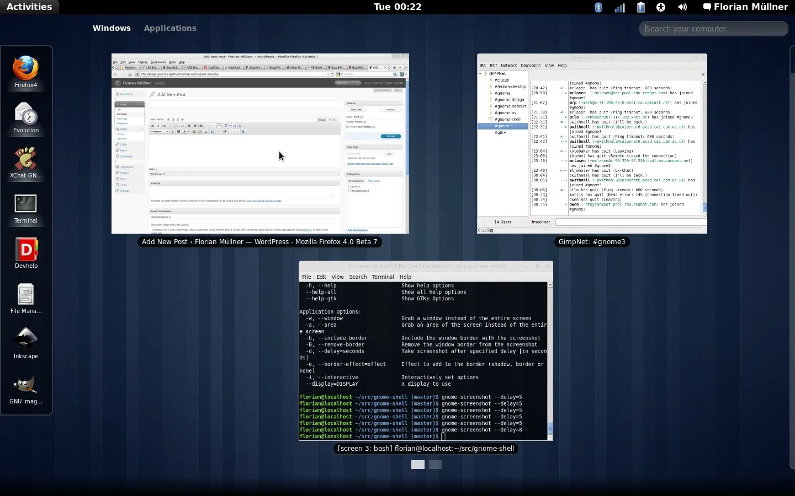Tick the Uncategorized category checkbox
Image resolution: width=795 pixels, height=496 pixels.
[x=350, y=191]
